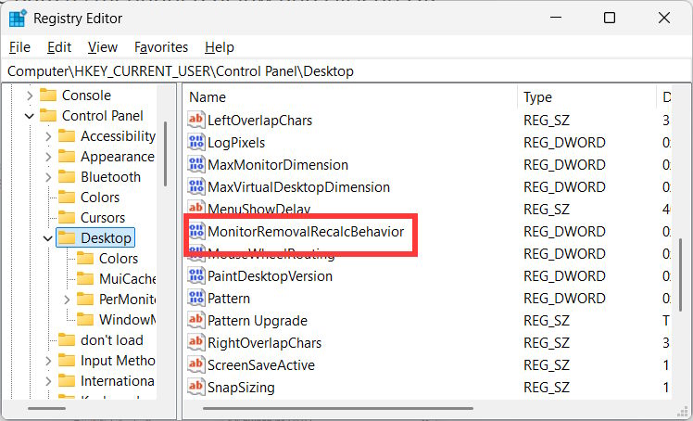Select the ScreenSaveActive value name

tap(261, 365)
